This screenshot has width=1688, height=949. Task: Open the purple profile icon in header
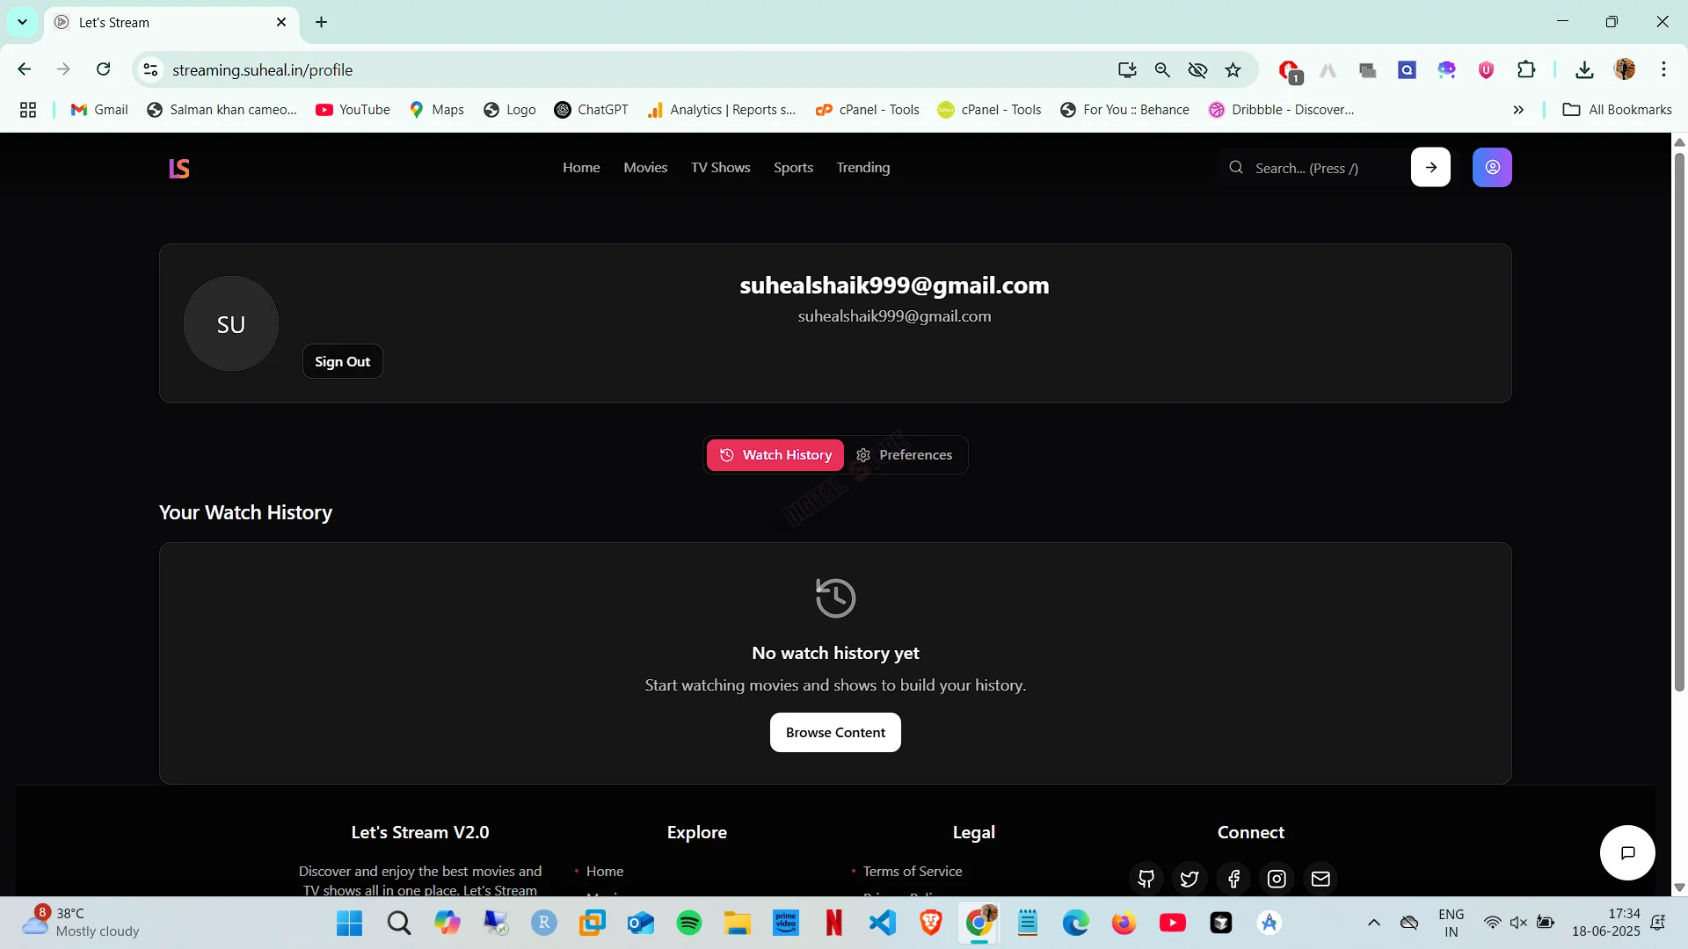(1492, 167)
